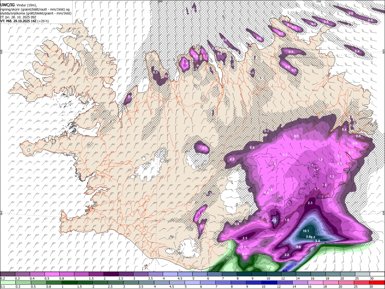The width and height of the screenshot is (385, 289).
Task: Click the 9.8 value in the teal core
Action: [x=317, y=241]
